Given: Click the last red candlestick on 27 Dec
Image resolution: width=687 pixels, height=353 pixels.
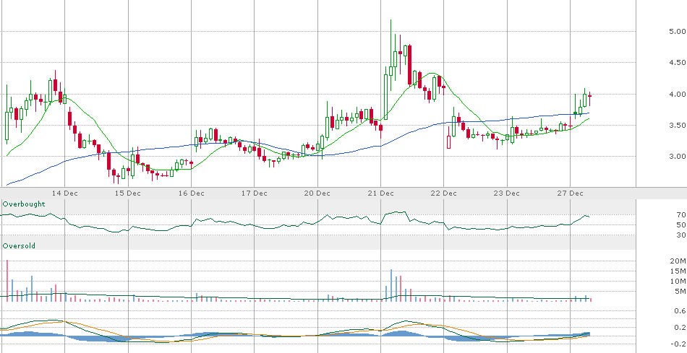Looking at the screenshot, I should click(589, 98).
